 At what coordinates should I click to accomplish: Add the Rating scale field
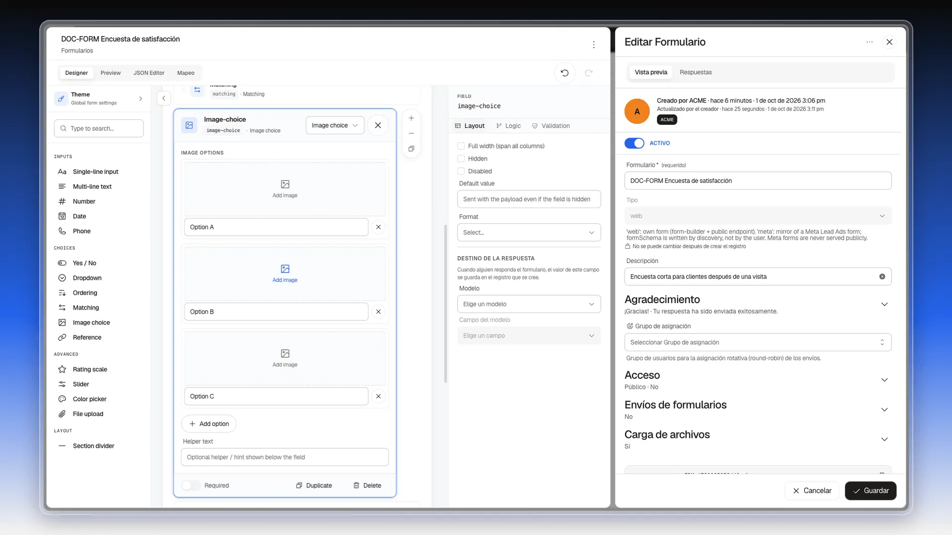90,369
